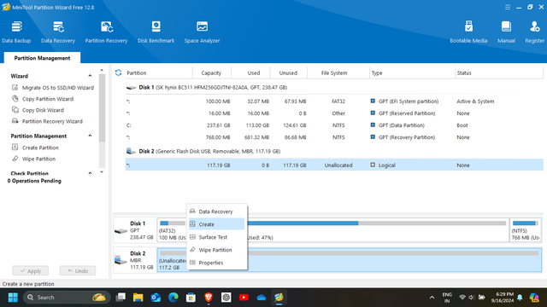Sort by the Status column header

pos(499,72)
